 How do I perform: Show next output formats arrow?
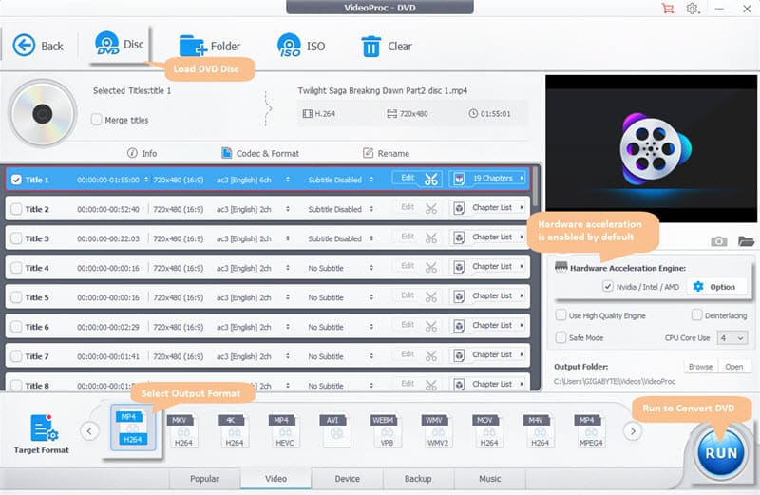point(633,431)
